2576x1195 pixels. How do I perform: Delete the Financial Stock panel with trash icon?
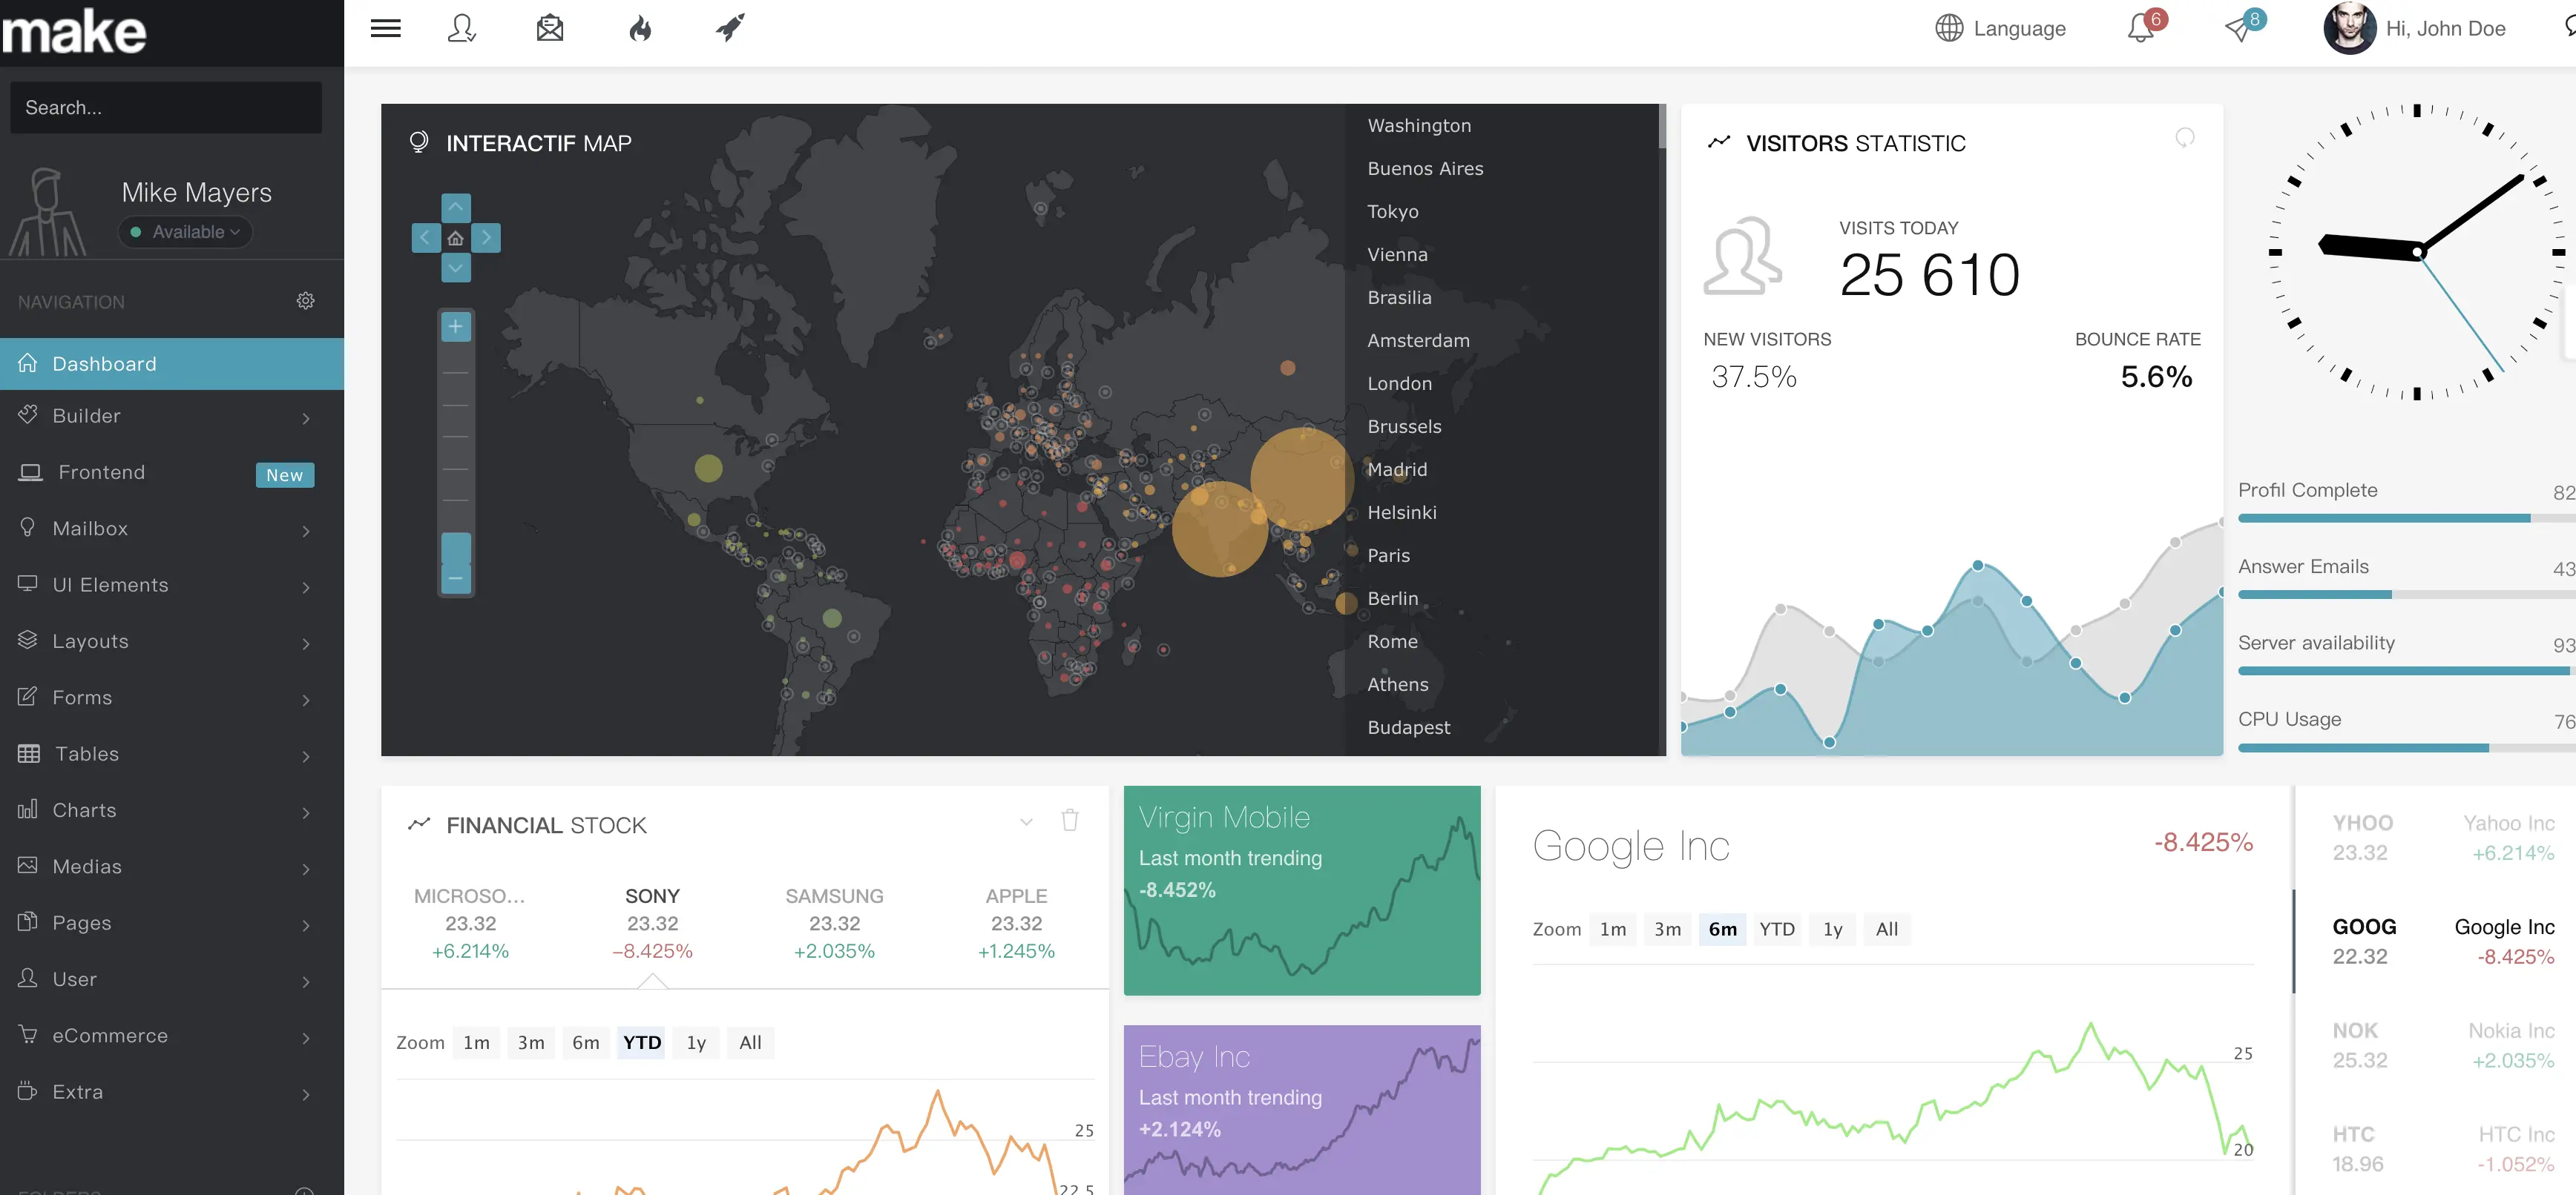tap(1070, 821)
